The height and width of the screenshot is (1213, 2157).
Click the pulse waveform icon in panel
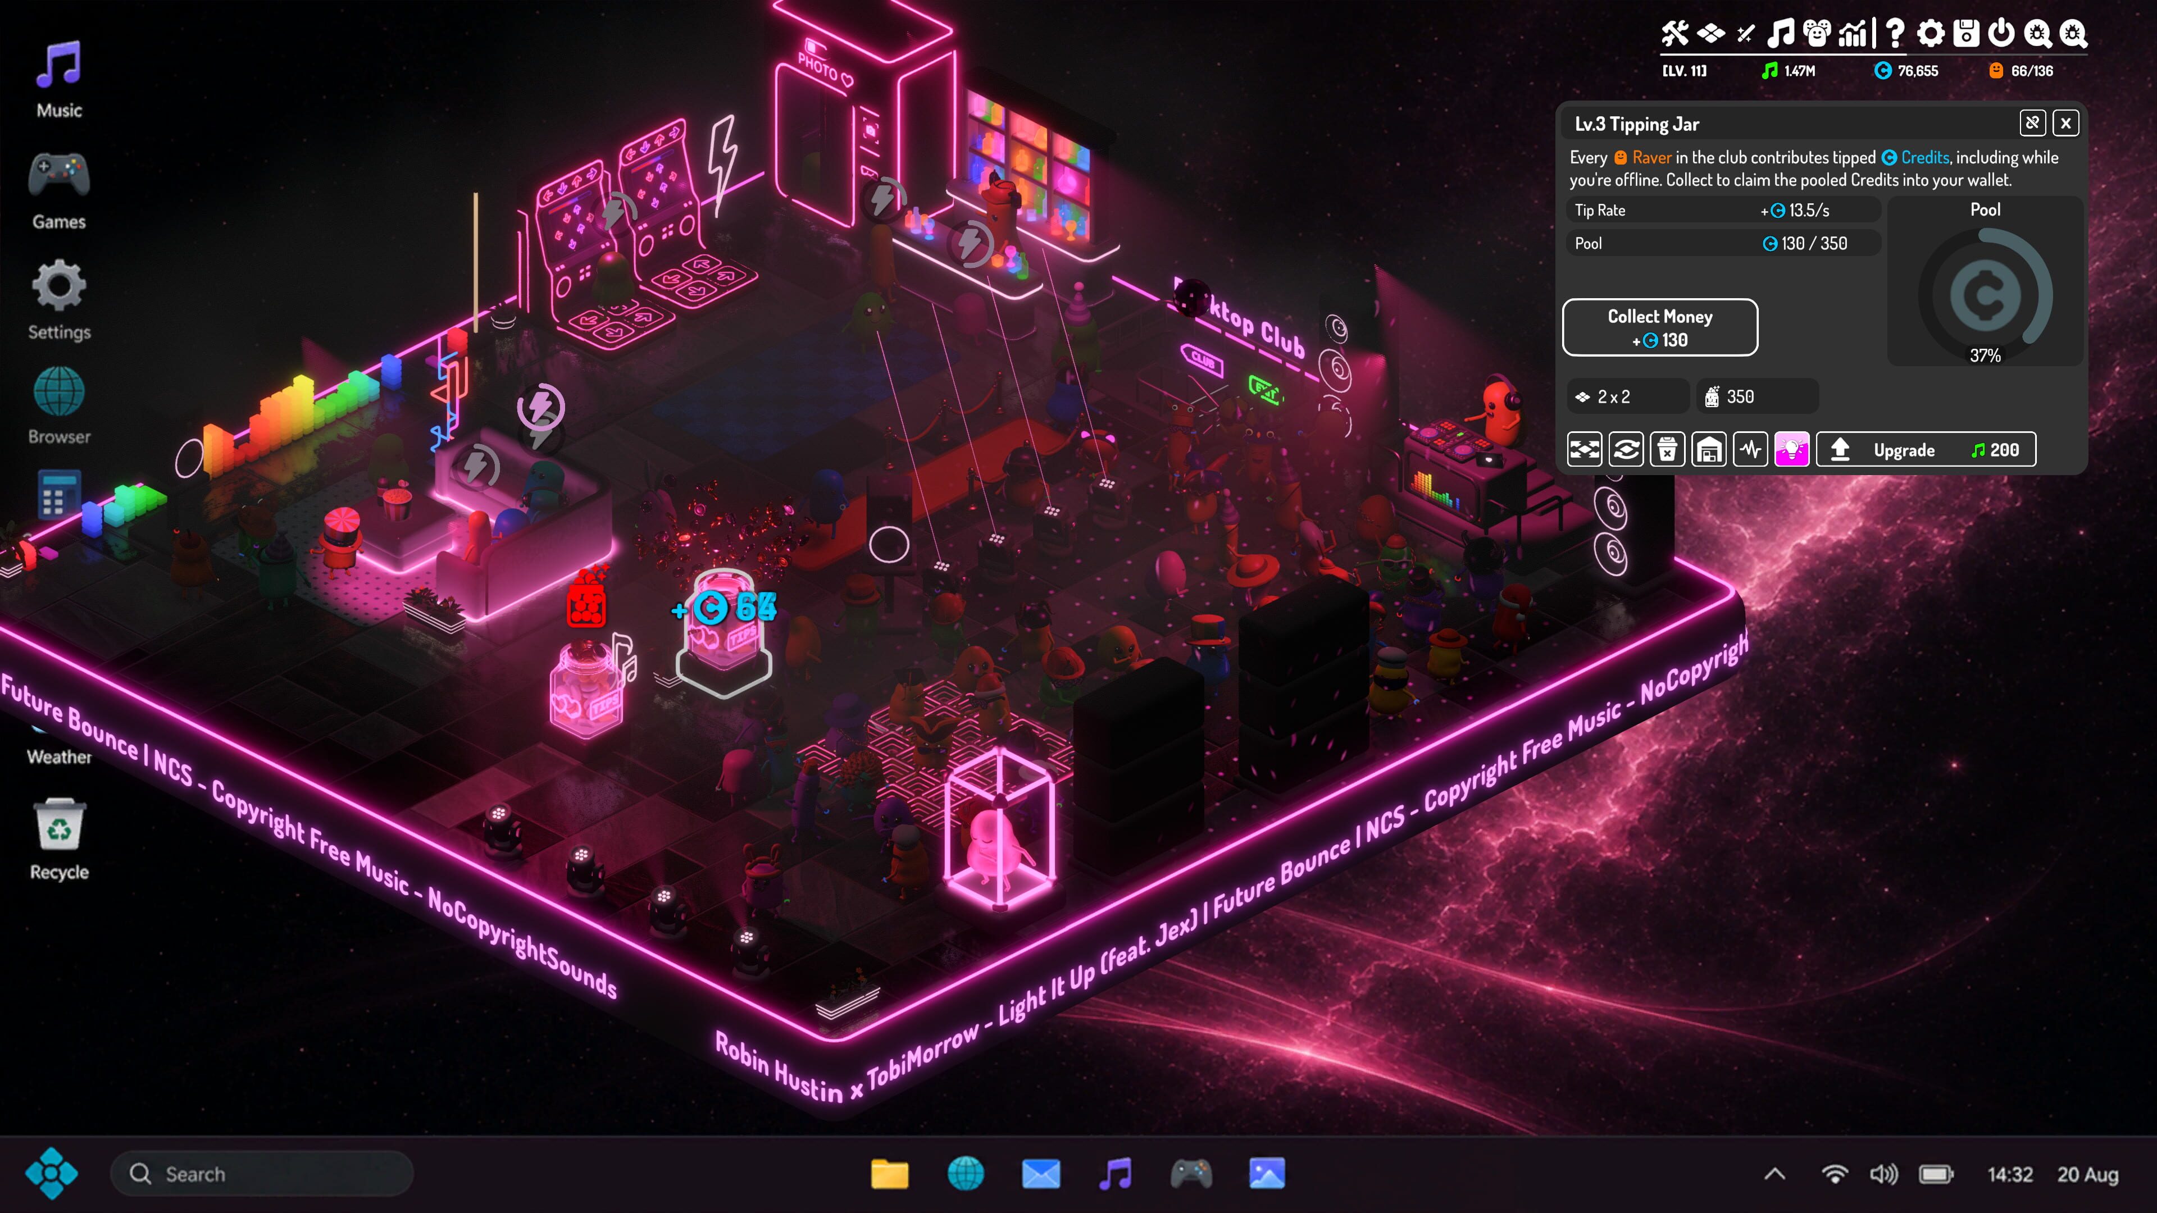[x=1751, y=450]
